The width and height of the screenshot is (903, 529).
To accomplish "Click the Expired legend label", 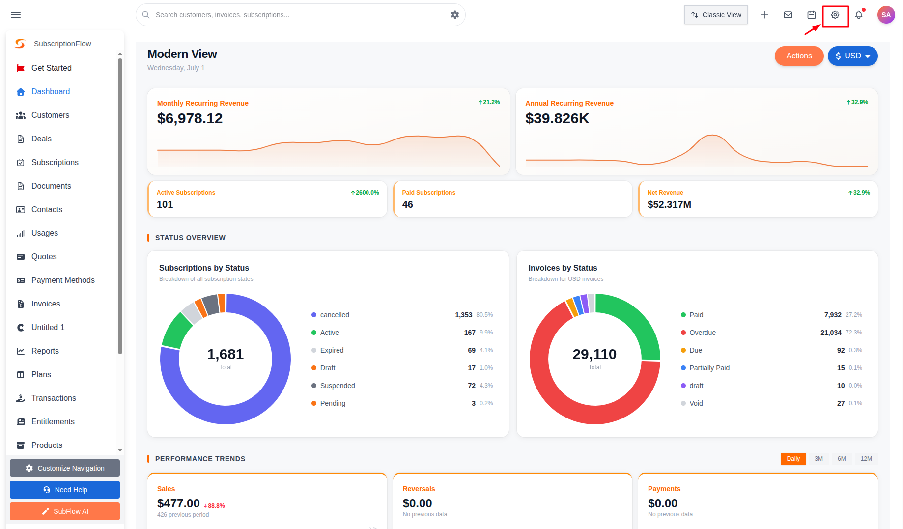I will (332, 350).
